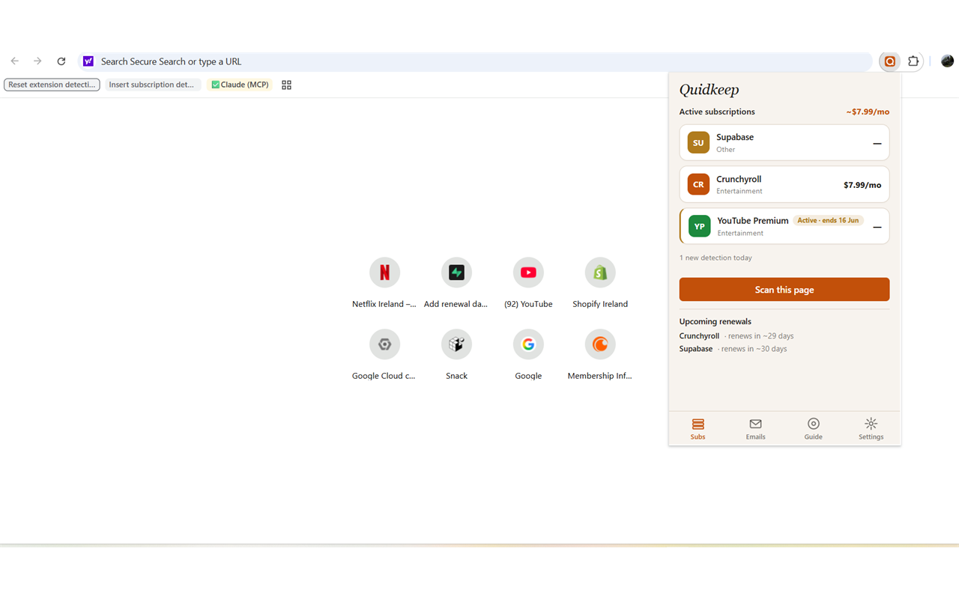Click the YP YouTube Premium avatar badge
Viewport: 959px width, 599px height.
[699, 226]
